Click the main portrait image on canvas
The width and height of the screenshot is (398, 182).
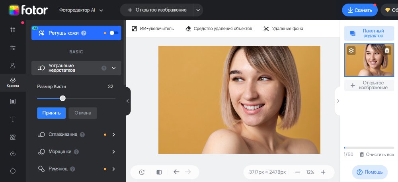pyautogui.click(x=239, y=100)
